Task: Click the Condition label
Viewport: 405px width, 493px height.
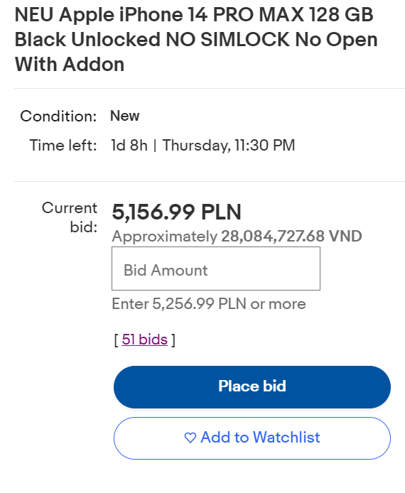Action: (58, 116)
